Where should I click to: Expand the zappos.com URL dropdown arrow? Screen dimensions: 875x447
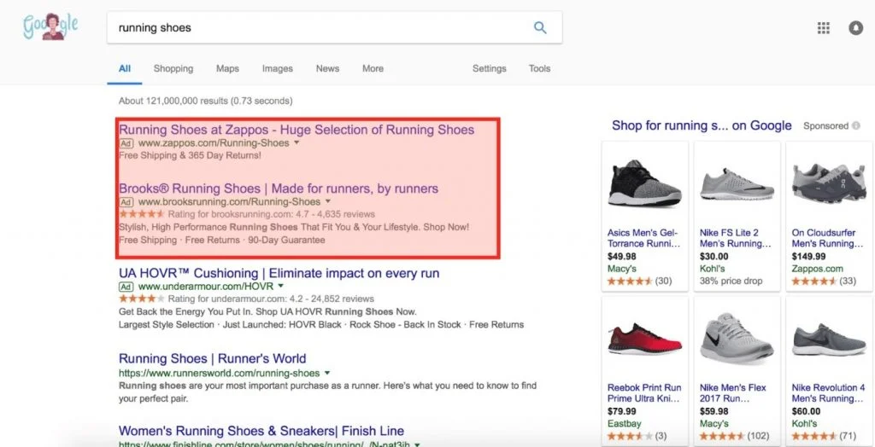coord(297,143)
